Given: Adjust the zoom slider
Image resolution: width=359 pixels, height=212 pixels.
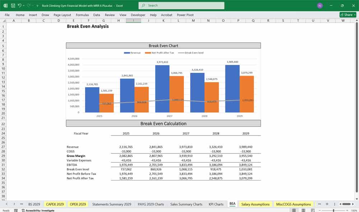Looking at the screenshot, I should 333,210.
